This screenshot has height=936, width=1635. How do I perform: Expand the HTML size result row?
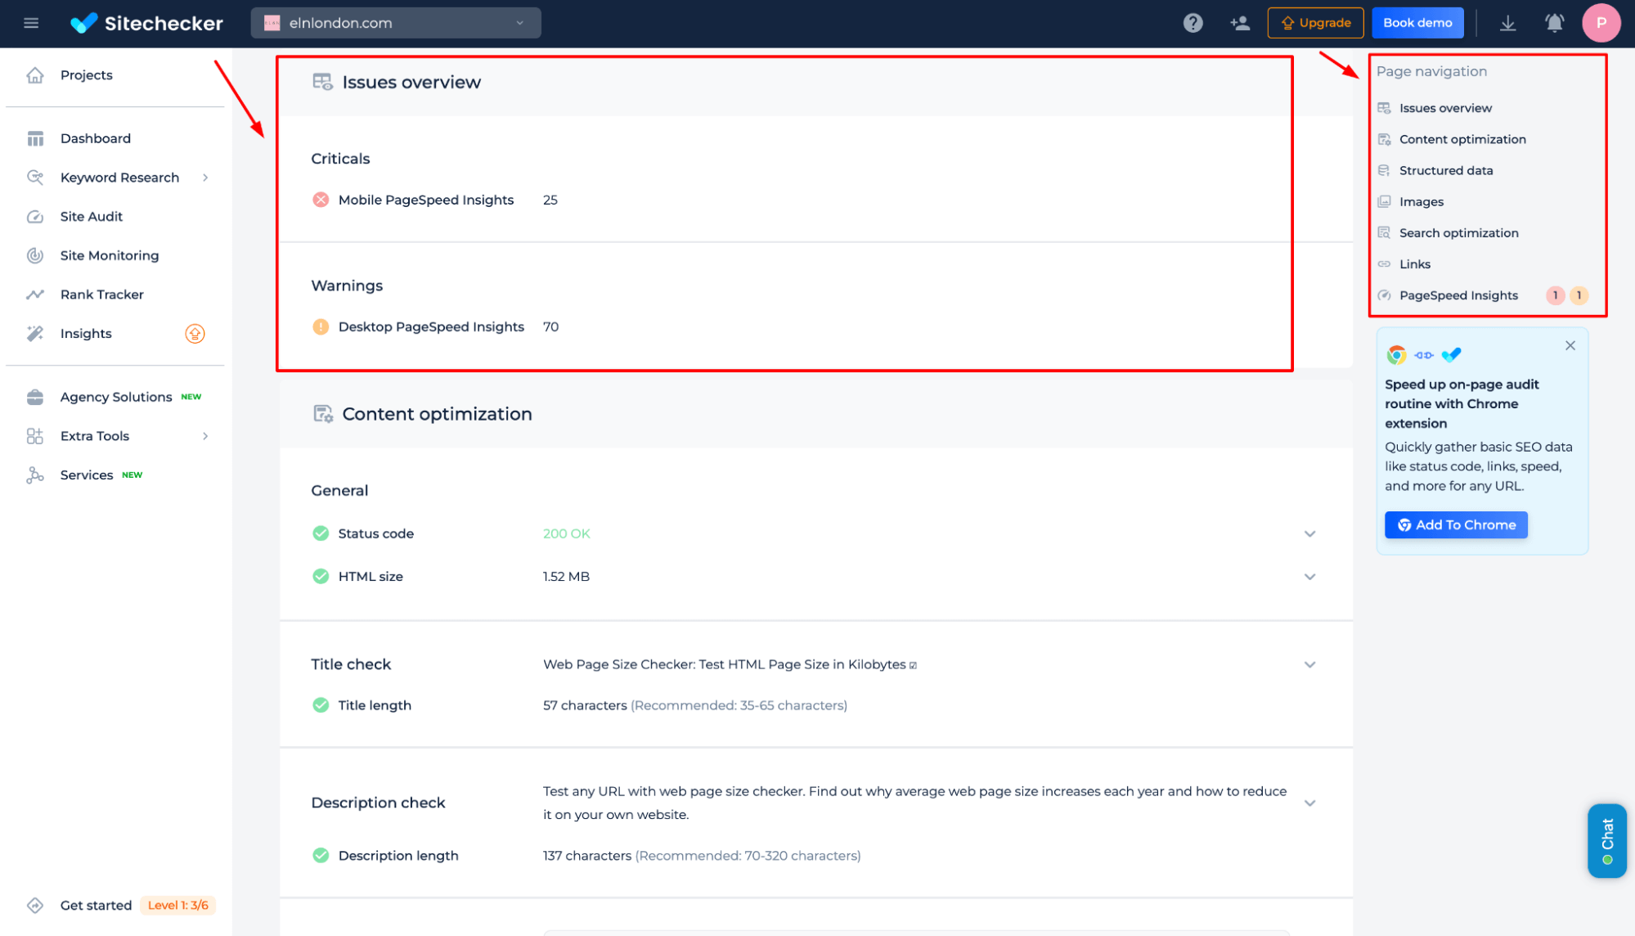[x=1308, y=577]
